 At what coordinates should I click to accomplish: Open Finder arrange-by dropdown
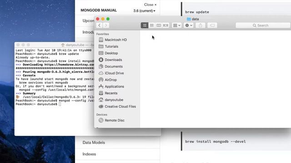tap(177, 25)
